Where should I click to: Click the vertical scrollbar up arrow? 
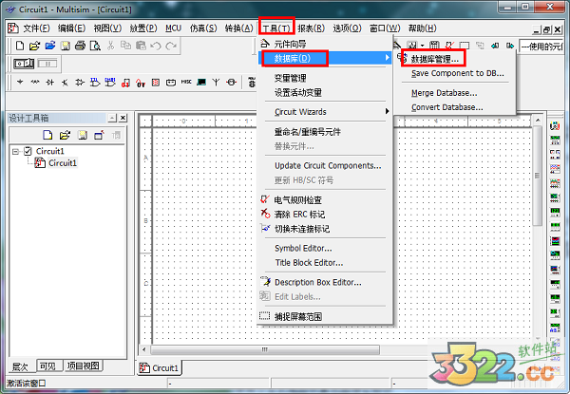coord(538,120)
